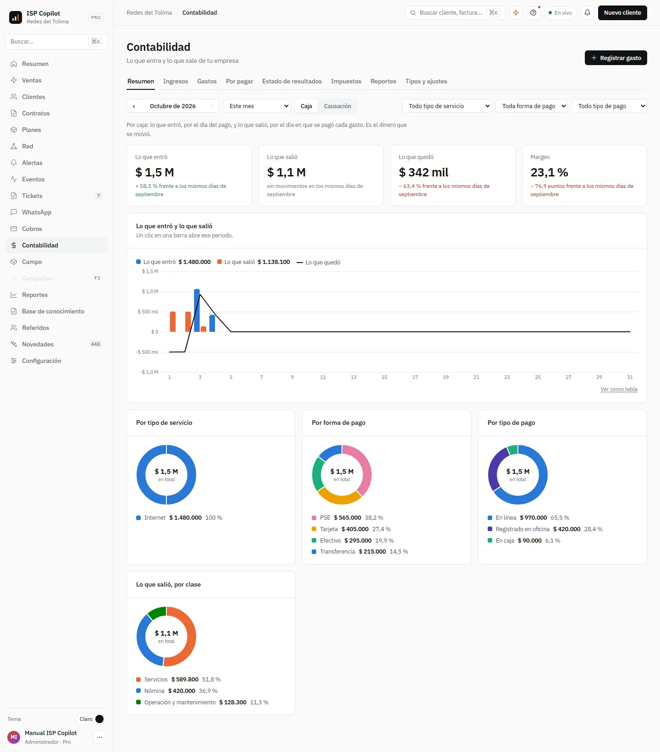Click the PSE pink legend swatch
Image resolution: width=660 pixels, height=752 pixels.
click(314, 518)
